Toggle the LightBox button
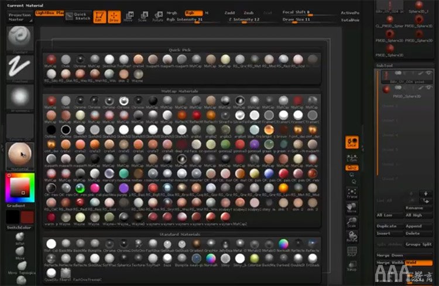This screenshot has height=286, width=439. 50,13
